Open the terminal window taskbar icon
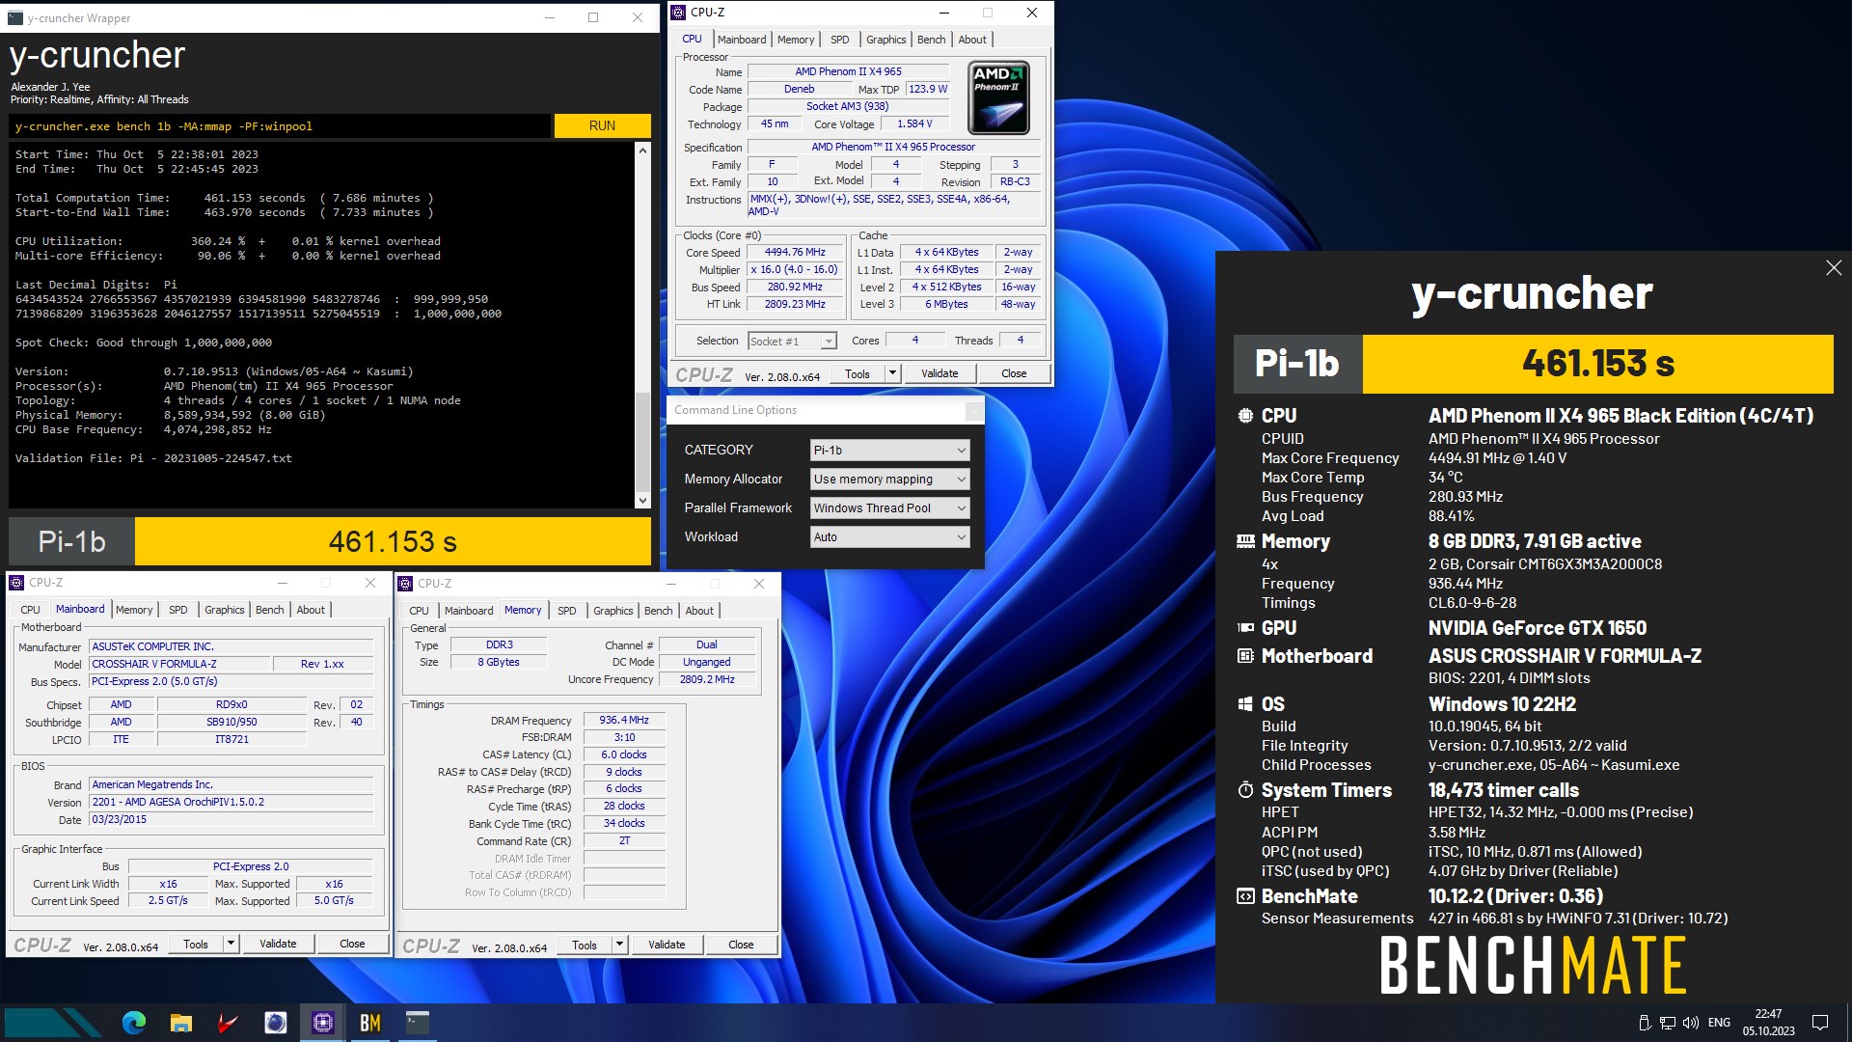Viewport: 1852px width, 1042px height. pos(418,1023)
